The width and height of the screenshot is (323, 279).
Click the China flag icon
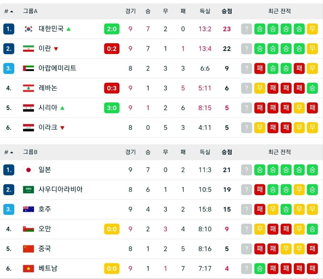tap(28, 249)
